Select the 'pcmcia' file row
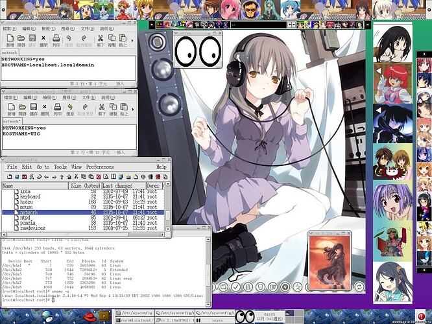 pyautogui.click(x=83, y=223)
